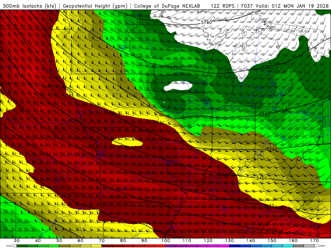The width and height of the screenshot is (331, 248).
Task: Click the 'Valid: 01Z MON JAN 19 2026' text
Action: [x=292, y=6]
